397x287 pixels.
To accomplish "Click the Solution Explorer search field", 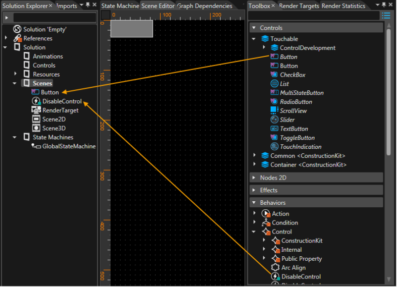I will (55, 18).
